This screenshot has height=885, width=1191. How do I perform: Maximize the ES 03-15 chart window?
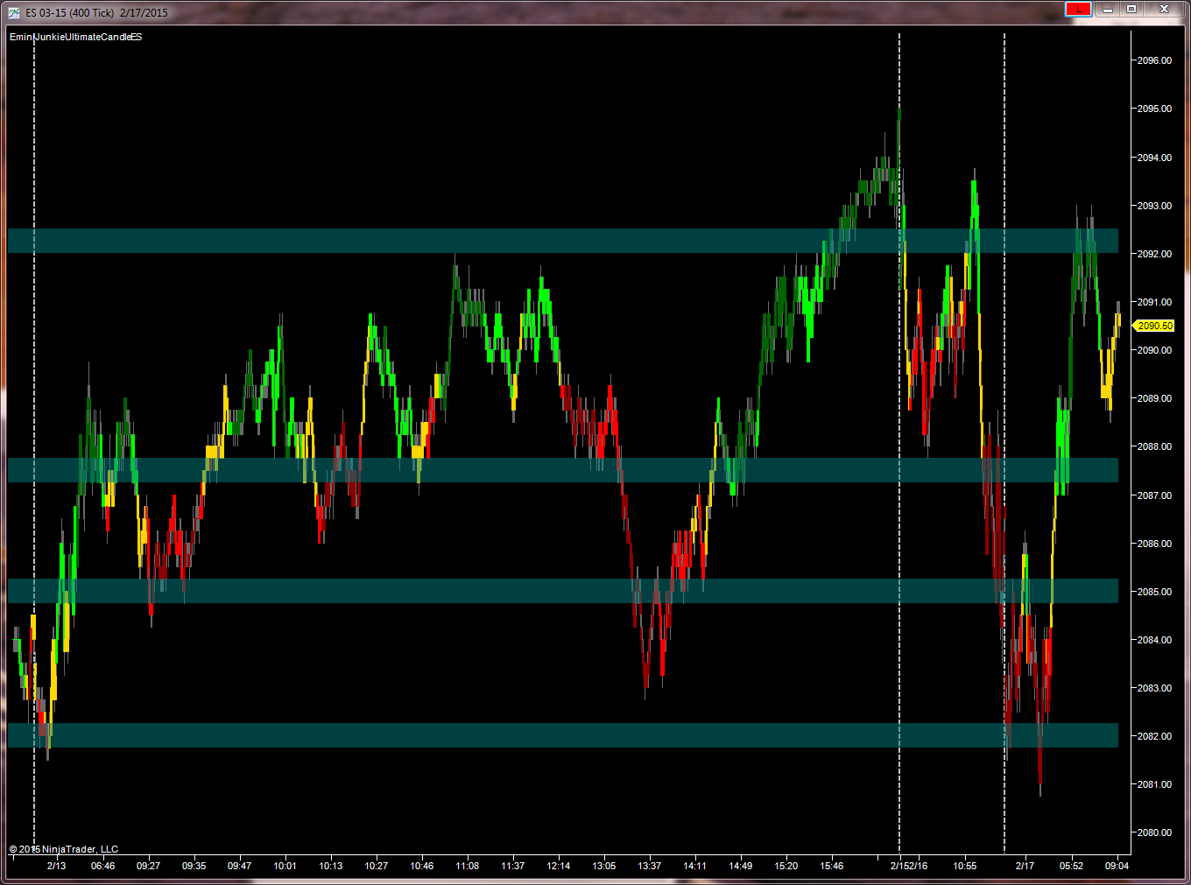[x=1131, y=9]
